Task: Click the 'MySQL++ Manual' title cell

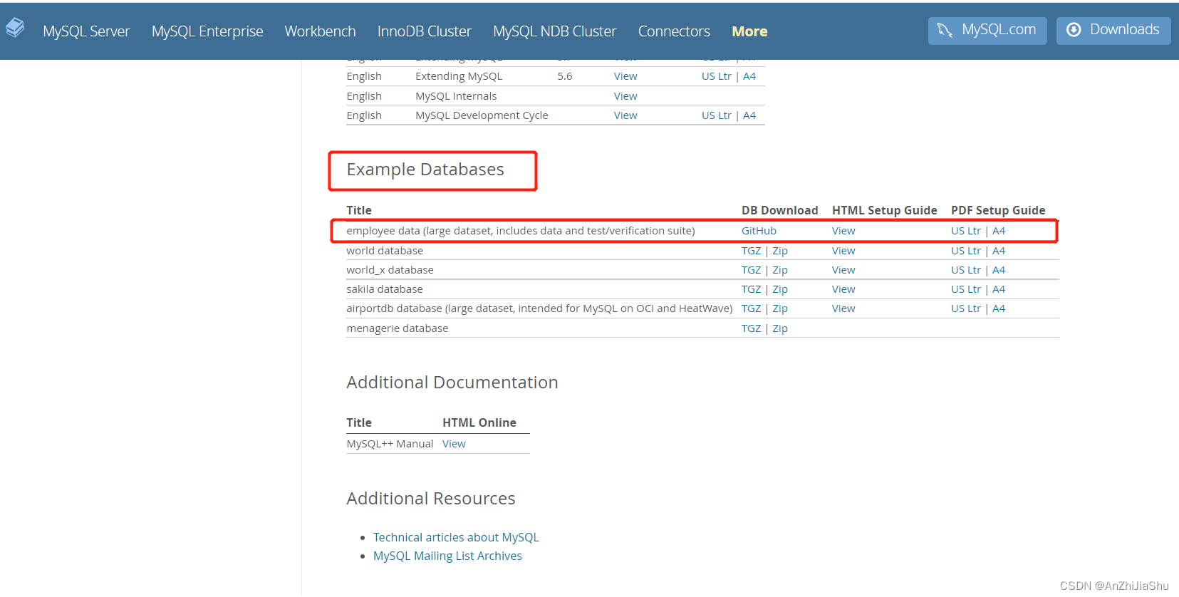Action: click(390, 444)
